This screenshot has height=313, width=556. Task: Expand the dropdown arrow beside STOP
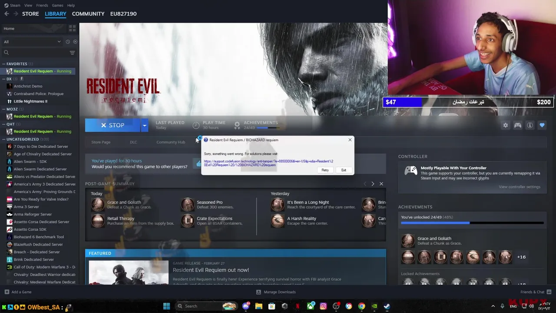pos(144,125)
